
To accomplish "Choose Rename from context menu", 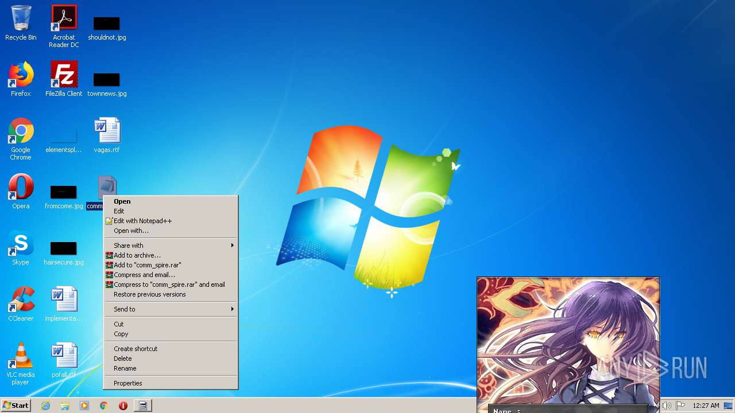I will point(171,368).
